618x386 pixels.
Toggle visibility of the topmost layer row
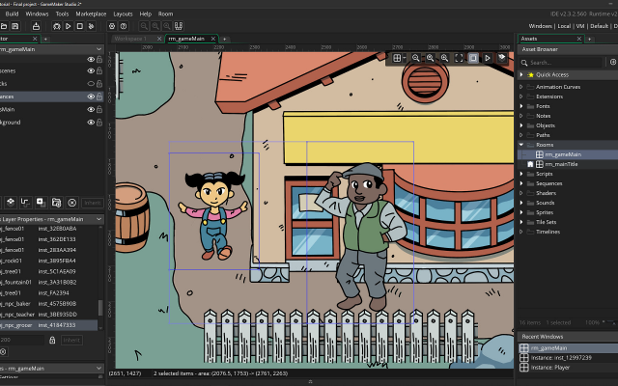[x=91, y=60]
